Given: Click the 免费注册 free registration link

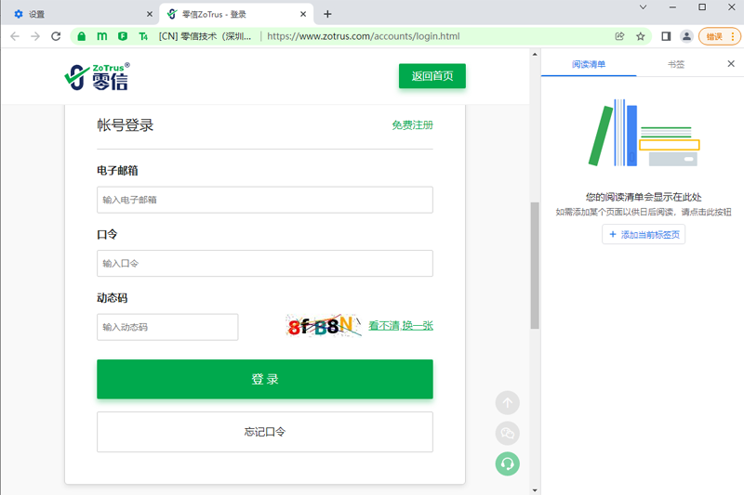Looking at the screenshot, I should pyautogui.click(x=412, y=125).
